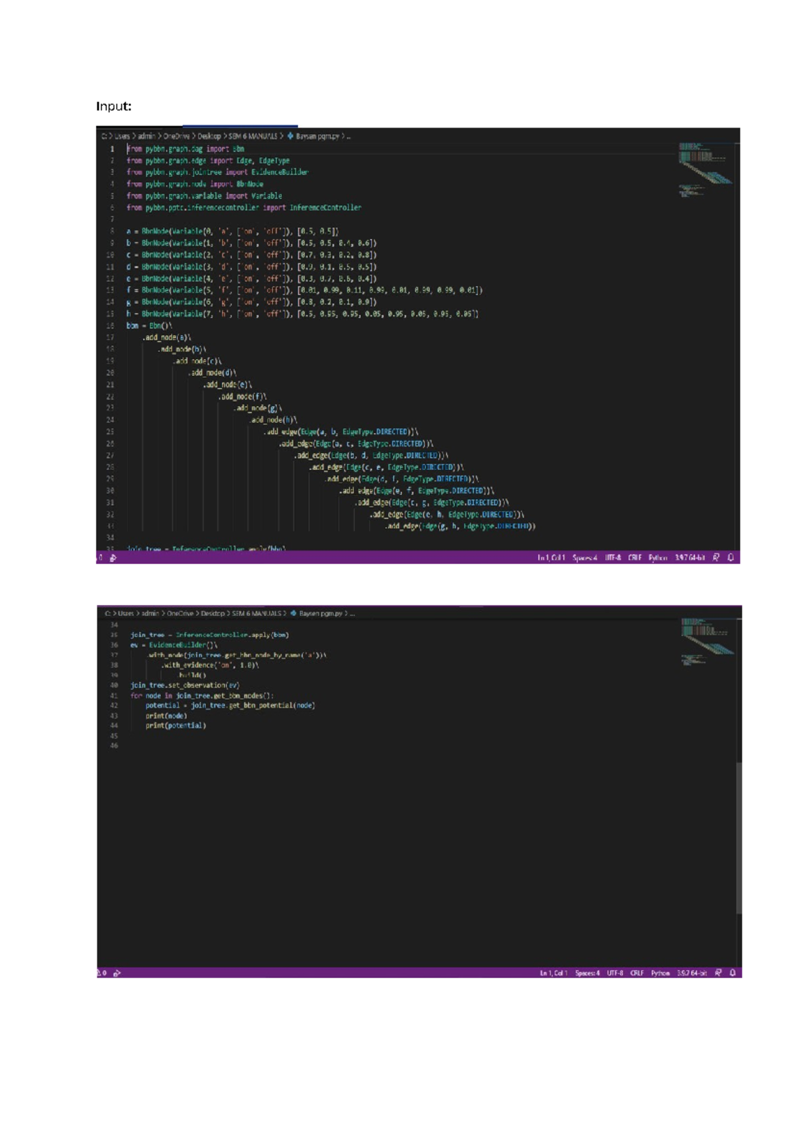The width and height of the screenshot is (795, 1123).
Task: Click the notifications bell in upper editor status bar
Action: tap(731, 558)
